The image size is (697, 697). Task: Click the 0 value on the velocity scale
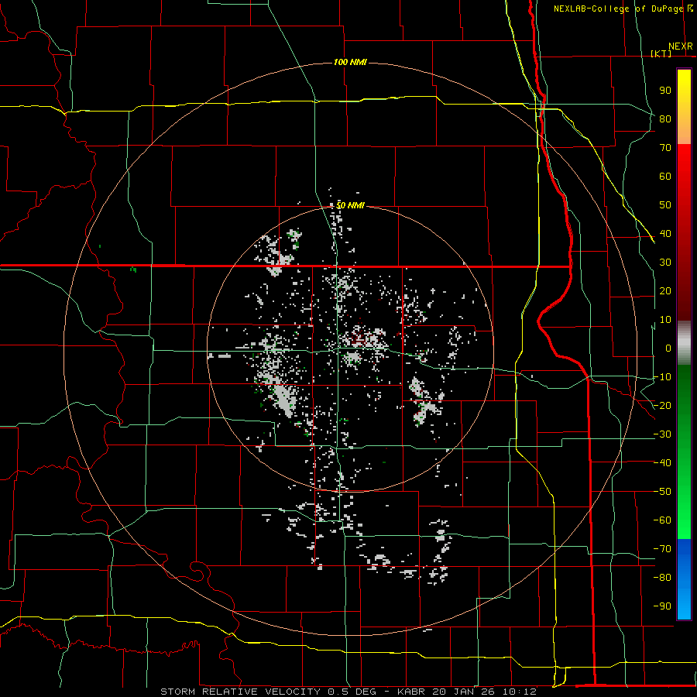(x=668, y=348)
